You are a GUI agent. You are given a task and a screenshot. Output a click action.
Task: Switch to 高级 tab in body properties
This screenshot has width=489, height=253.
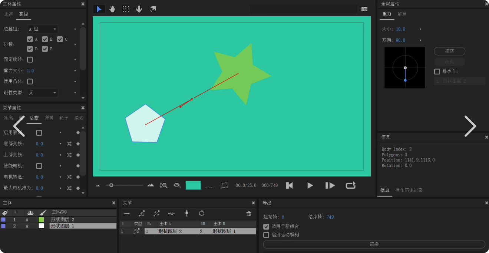pyautogui.click(x=24, y=14)
